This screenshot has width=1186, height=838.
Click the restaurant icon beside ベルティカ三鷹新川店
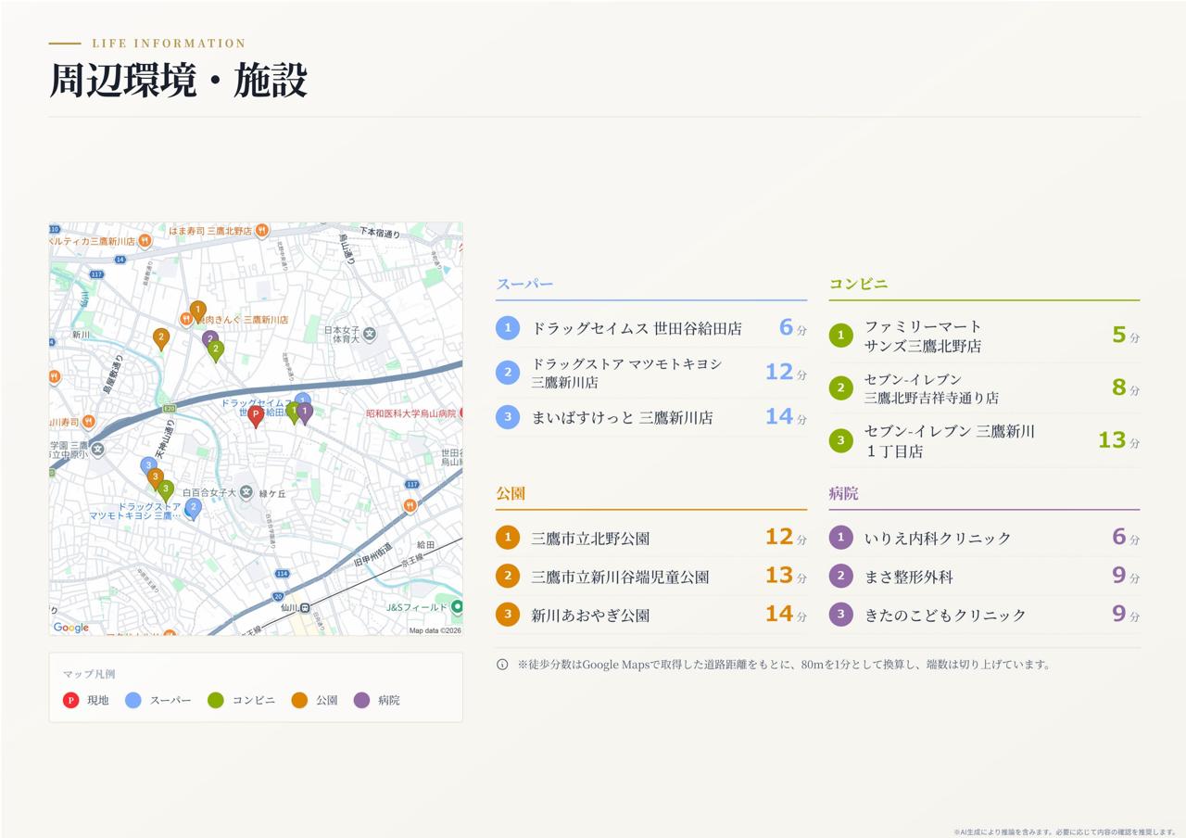tap(145, 241)
